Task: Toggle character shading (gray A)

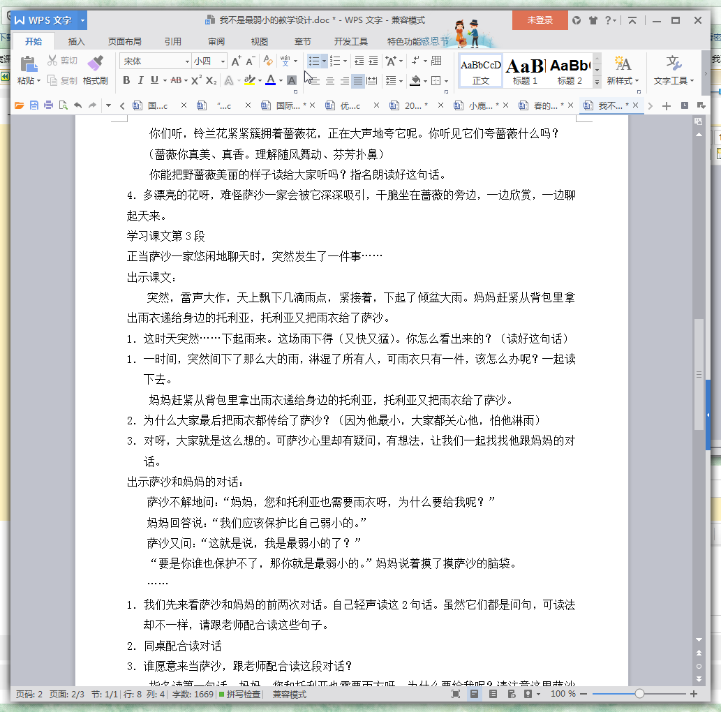Action: pos(292,80)
